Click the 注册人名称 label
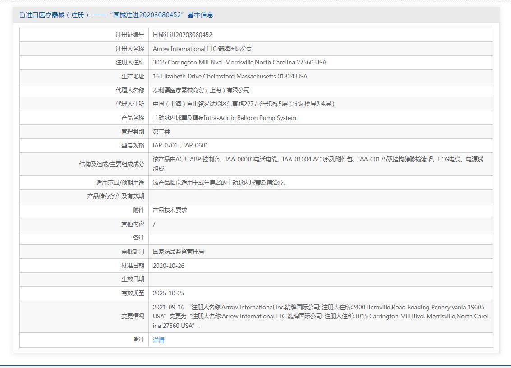 (130, 49)
